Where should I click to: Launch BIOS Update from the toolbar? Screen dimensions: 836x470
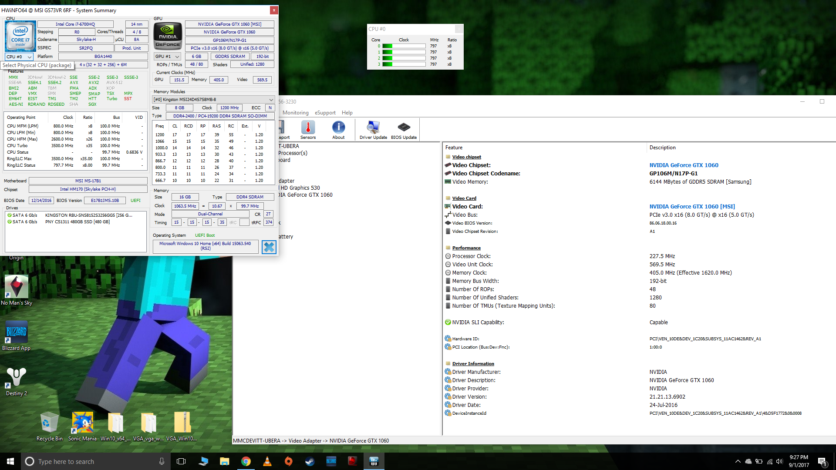404,130
